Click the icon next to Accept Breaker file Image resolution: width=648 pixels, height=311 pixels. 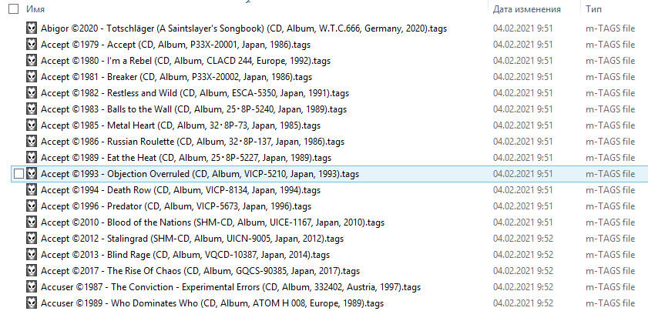point(32,77)
